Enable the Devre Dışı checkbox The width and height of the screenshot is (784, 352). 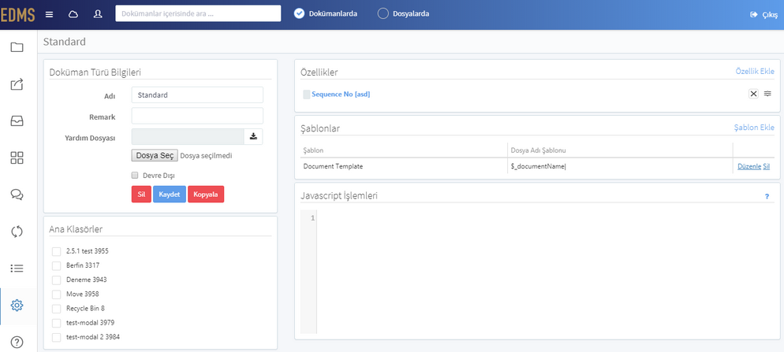135,176
